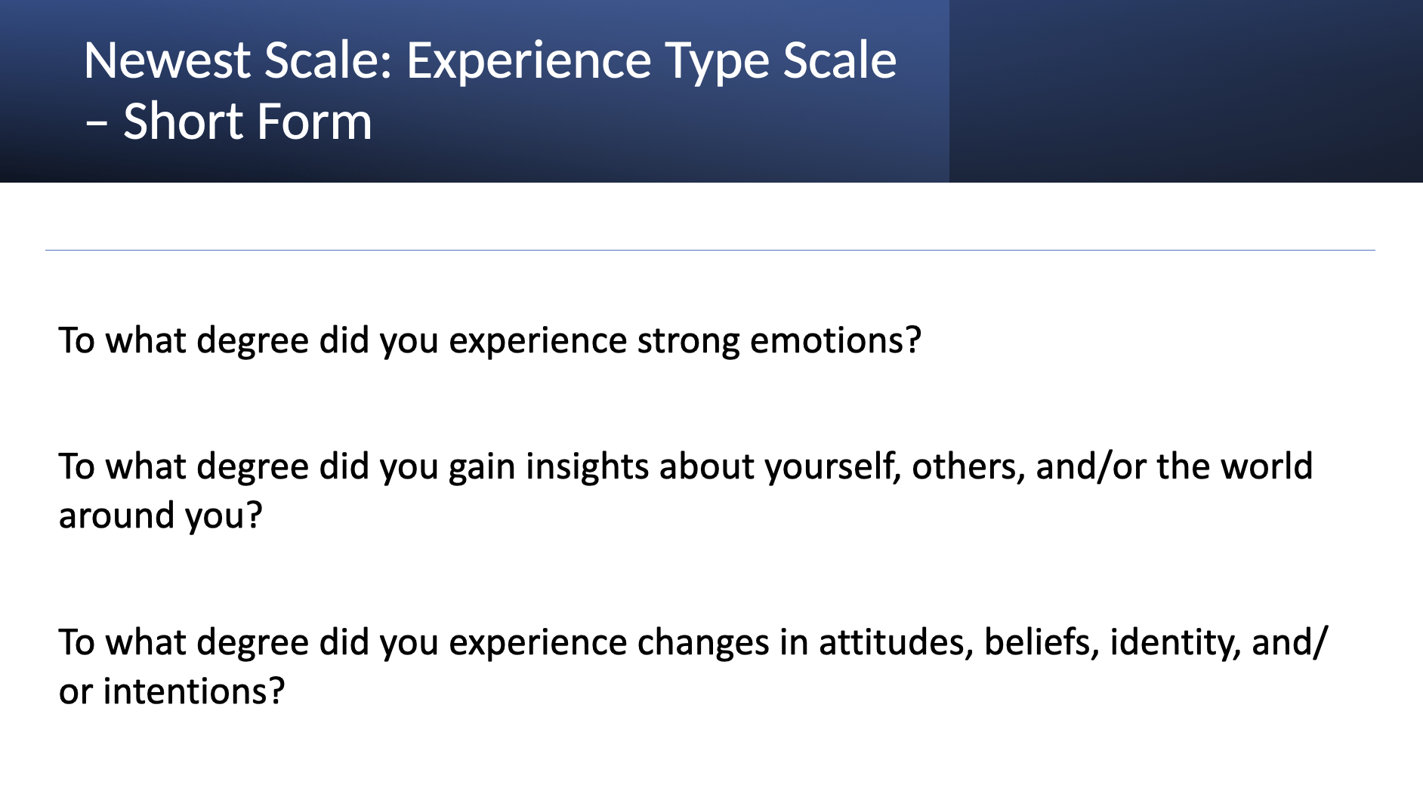Click the slide title 'Newest Scale: Experience Type Scale'
Viewport: 1423px width, 800px height.
[x=490, y=61]
